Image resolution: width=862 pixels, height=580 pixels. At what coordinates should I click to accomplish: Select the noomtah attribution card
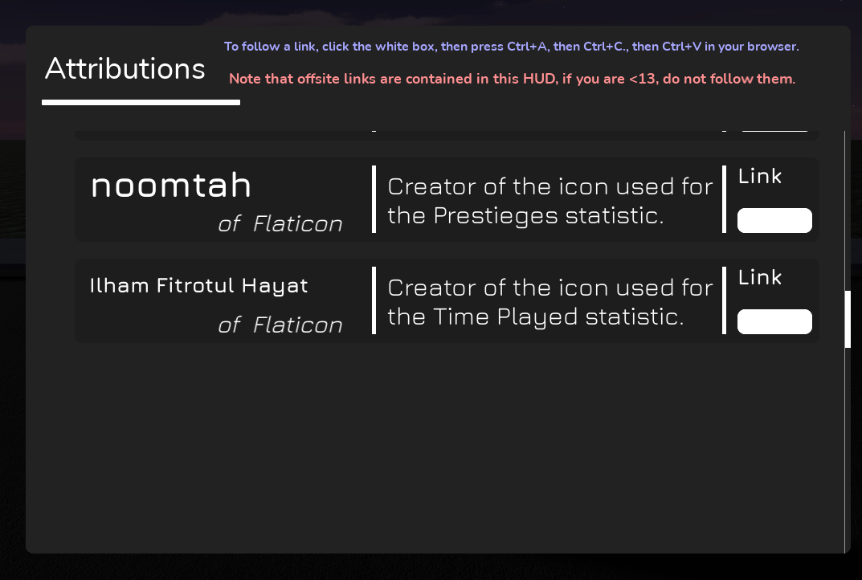[x=447, y=198]
